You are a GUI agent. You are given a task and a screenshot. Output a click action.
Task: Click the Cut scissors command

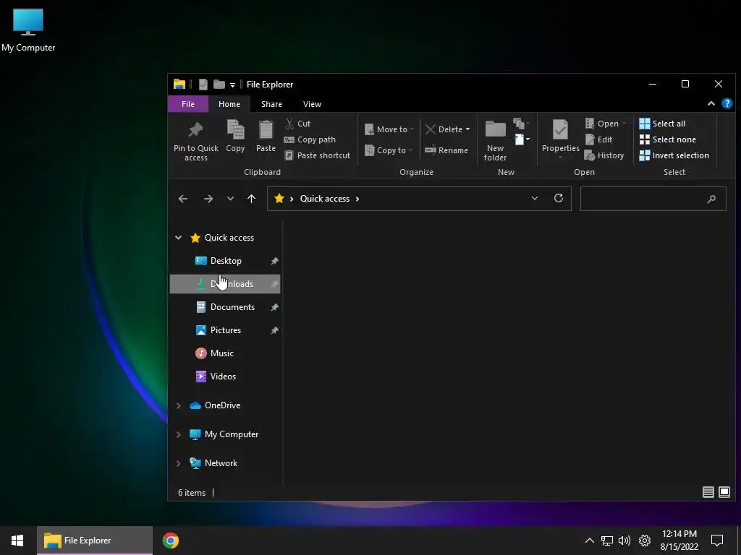point(297,124)
